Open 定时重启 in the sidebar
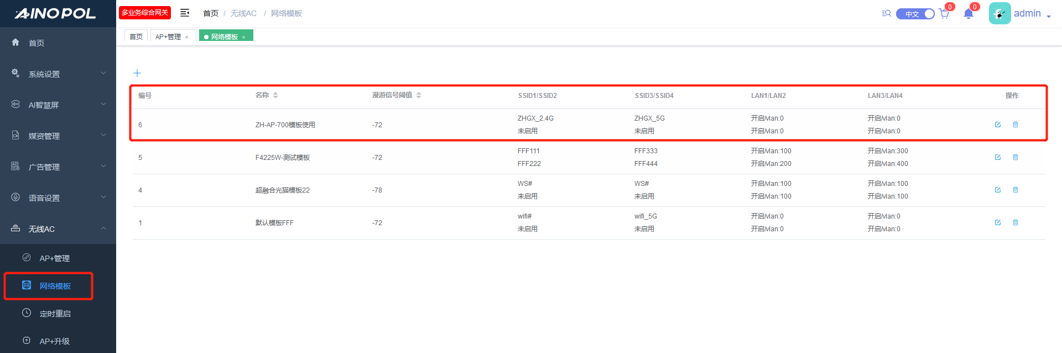This screenshot has width=1062, height=353. (x=55, y=313)
